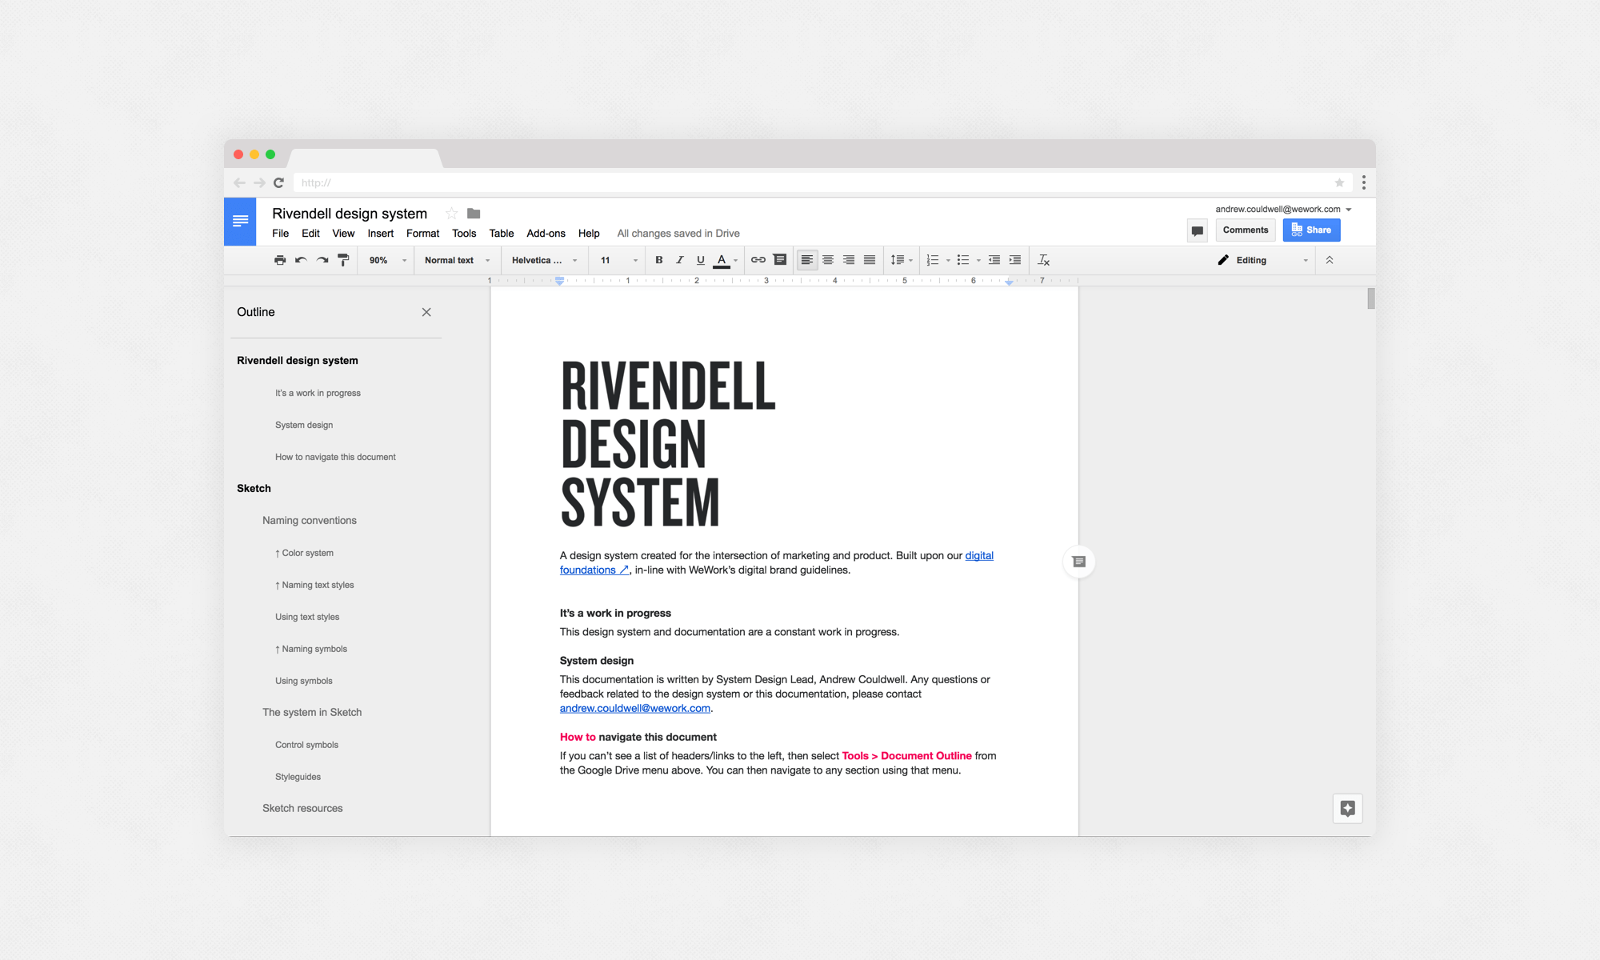
Task: Select the Paint format tool
Action: click(x=343, y=260)
